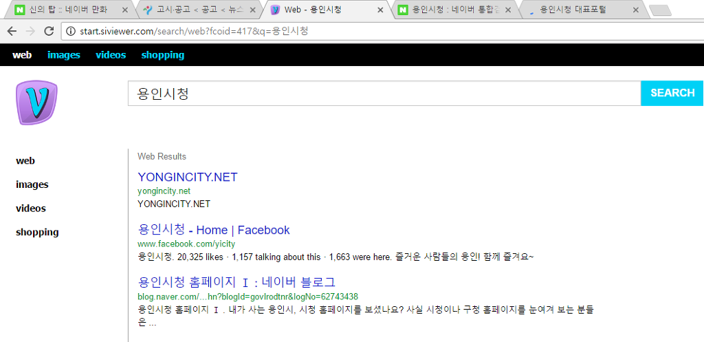Image resolution: width=704 pixels, height=342 pixels.
Task: Click the site info icon in address bar
Action: (x=70, y=31)
